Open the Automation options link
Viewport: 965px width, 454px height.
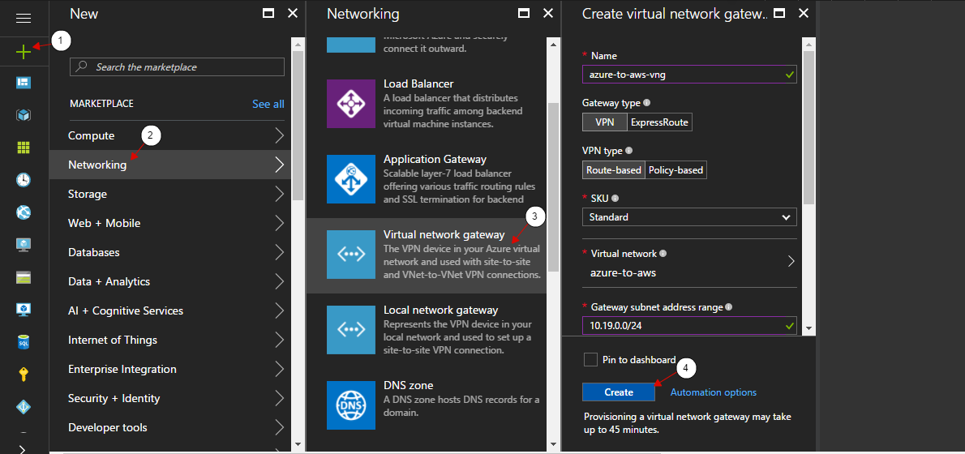click(714, 392)
